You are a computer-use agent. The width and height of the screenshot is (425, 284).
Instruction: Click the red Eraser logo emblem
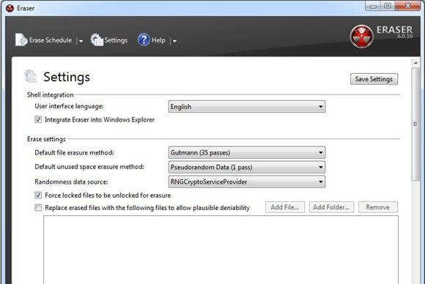click(x=361, y=37)
